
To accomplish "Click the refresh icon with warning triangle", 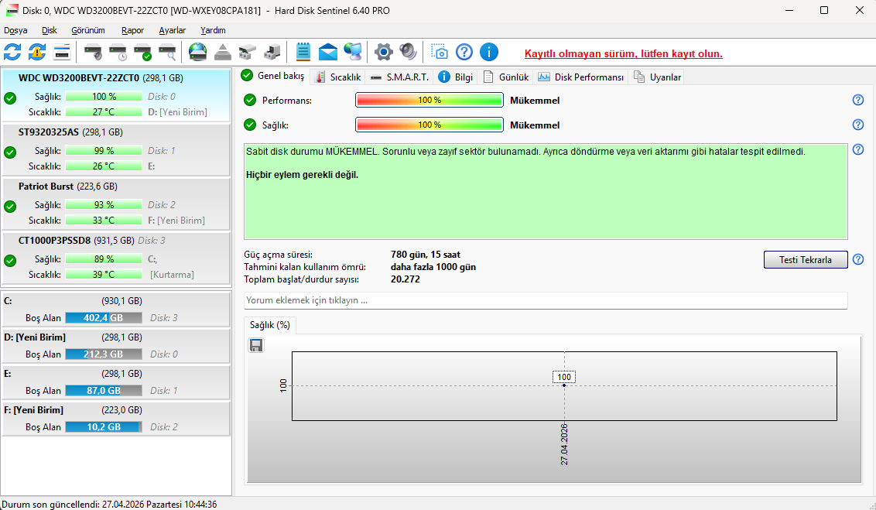I will (37, 52).
